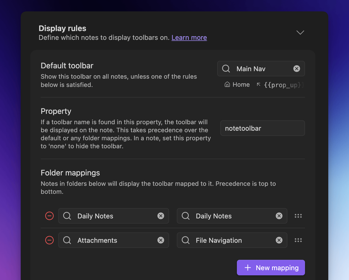Remove the Daily Notes folder mapping

[x=49, y=216]
